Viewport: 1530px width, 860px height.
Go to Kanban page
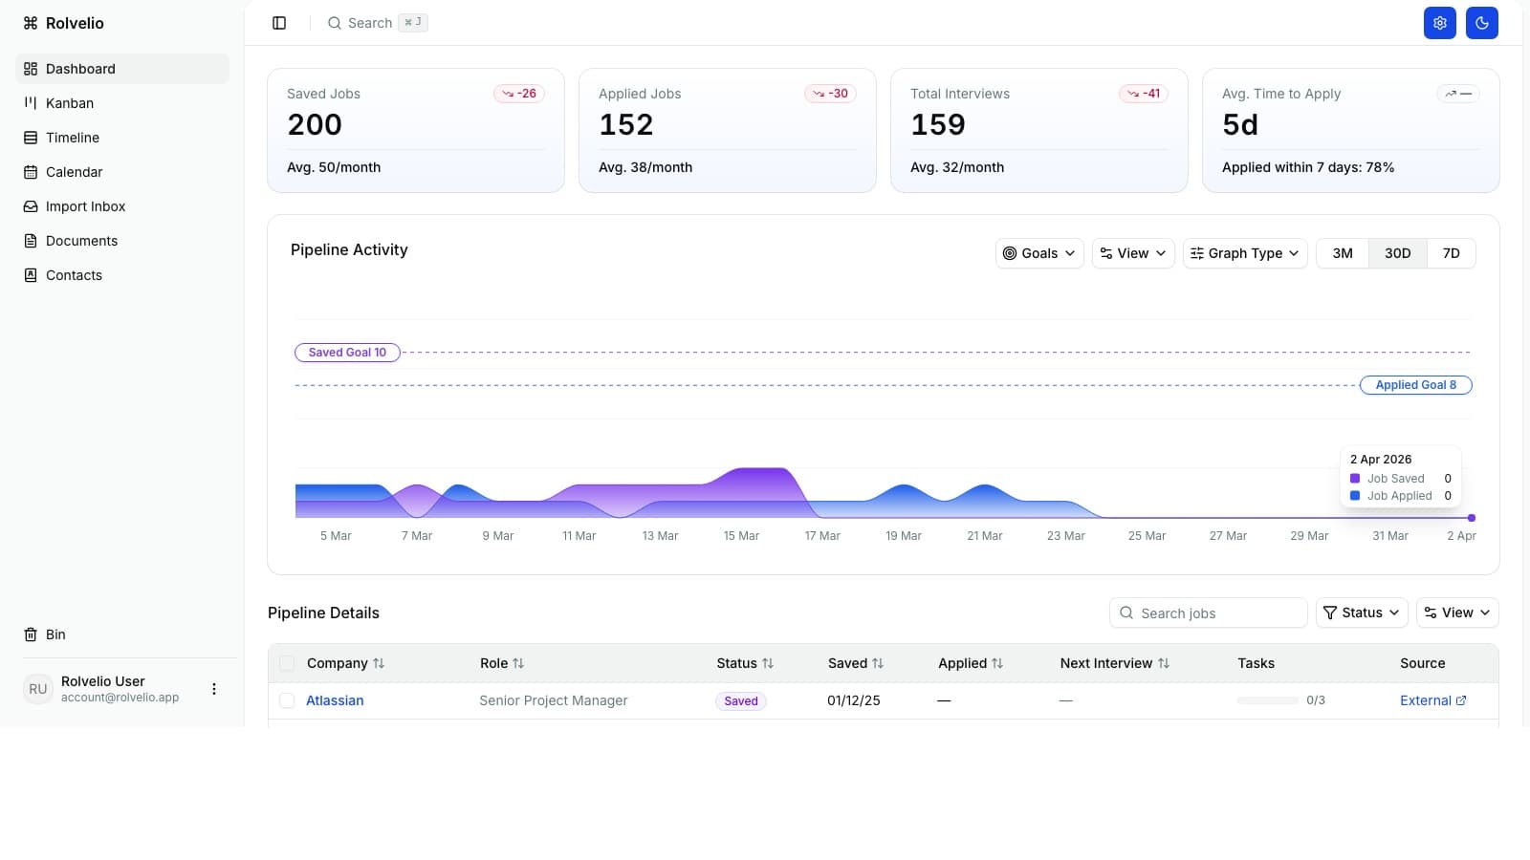(x=122, y=103)
